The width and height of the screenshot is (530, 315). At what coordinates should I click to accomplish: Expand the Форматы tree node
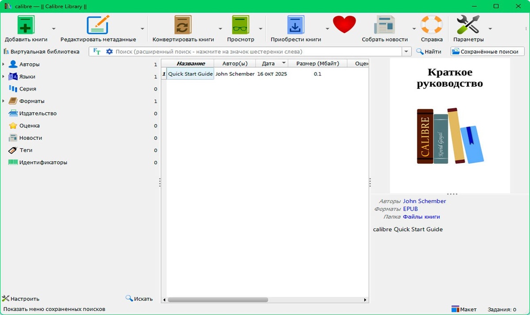pyautogui.click(x=4, y=101)
